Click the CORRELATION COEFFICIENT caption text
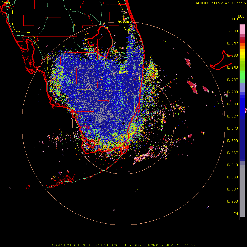Image resolution: width=247 pixels, height=247 pixels. pos(80,245)
